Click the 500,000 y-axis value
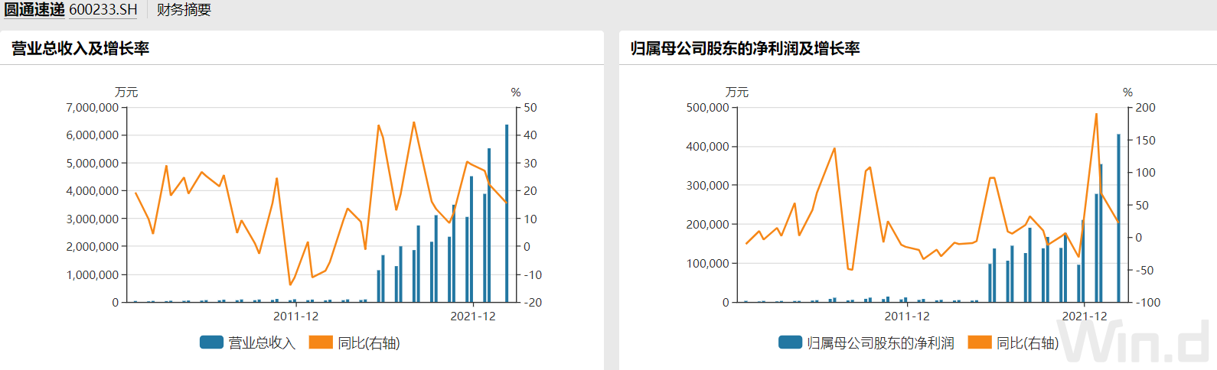The image size is (1217, 370). tap(708, 108)
